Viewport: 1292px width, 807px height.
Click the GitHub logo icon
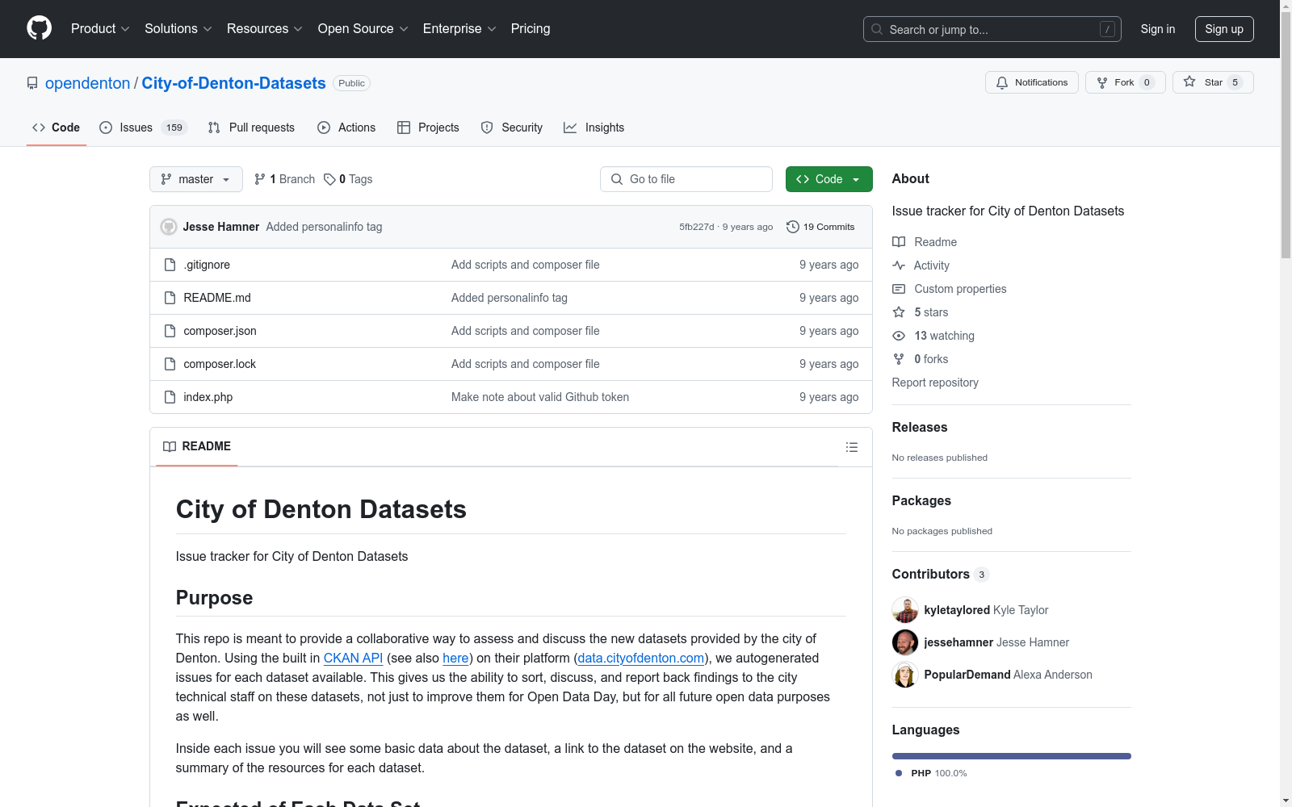tap(39, 28)
